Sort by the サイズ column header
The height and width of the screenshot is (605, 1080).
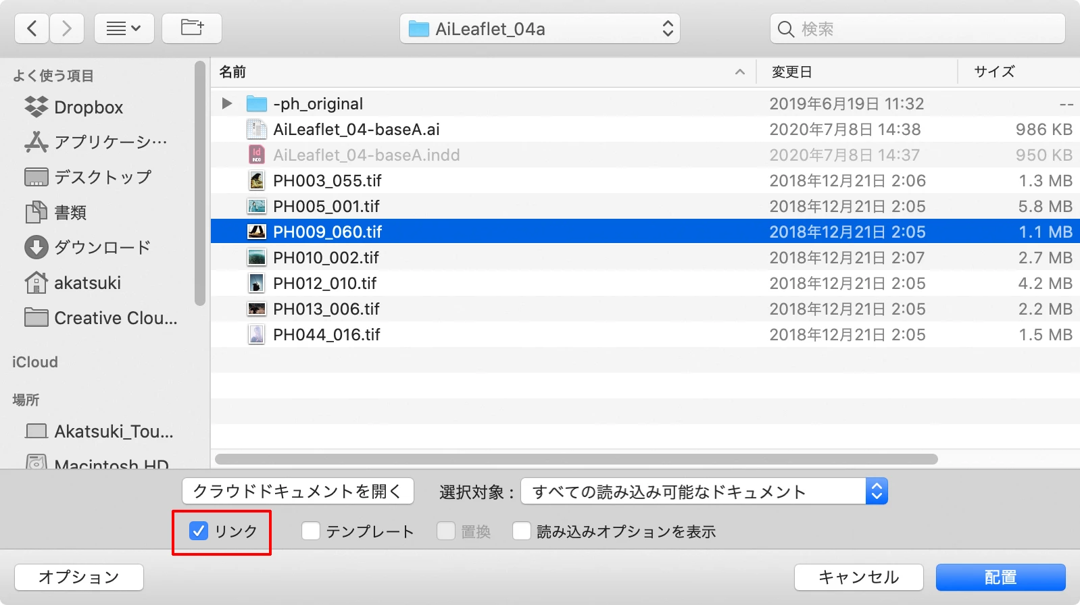pos(994,72)
